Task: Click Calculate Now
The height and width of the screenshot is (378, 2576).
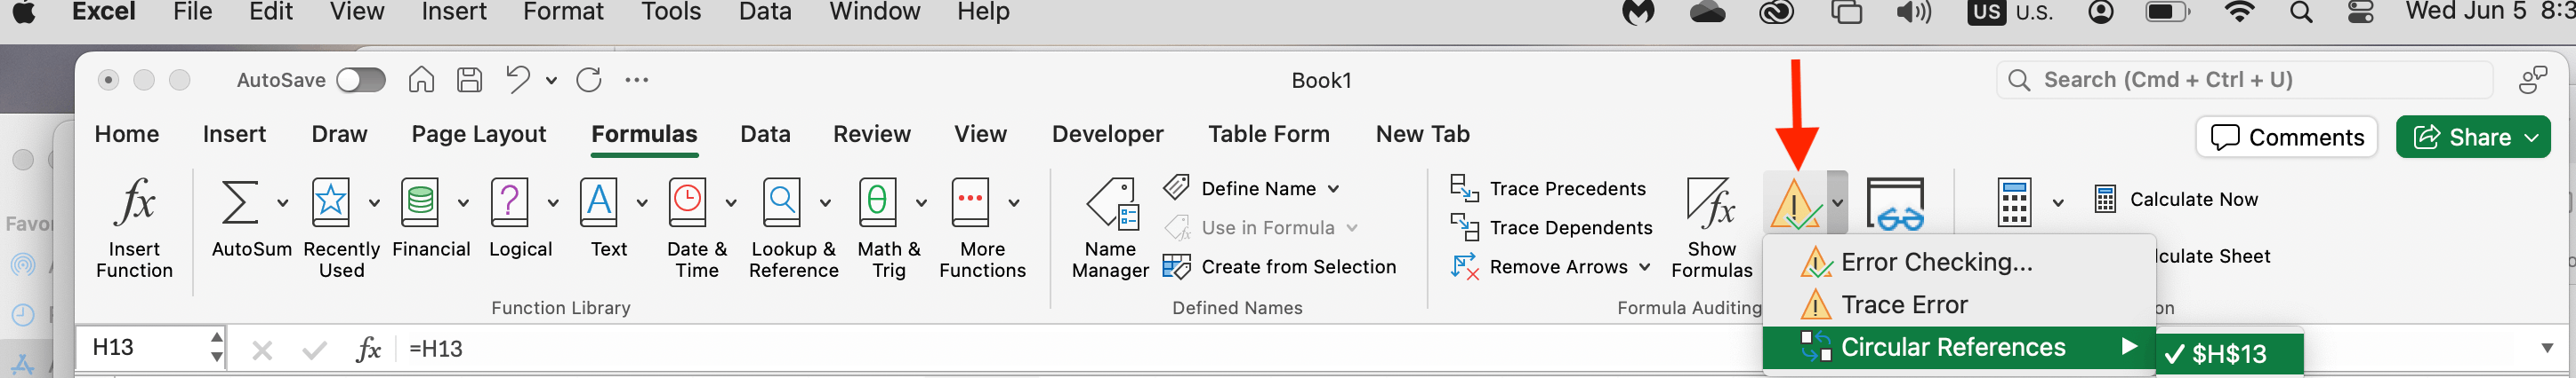Action: tap(2192, 200)
